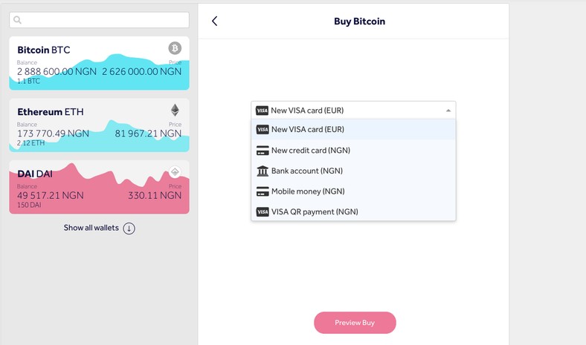Click the down-arrow circle next to Show all wallets
586x345 pixels.
pyautogui.click(x=129, y=229)
